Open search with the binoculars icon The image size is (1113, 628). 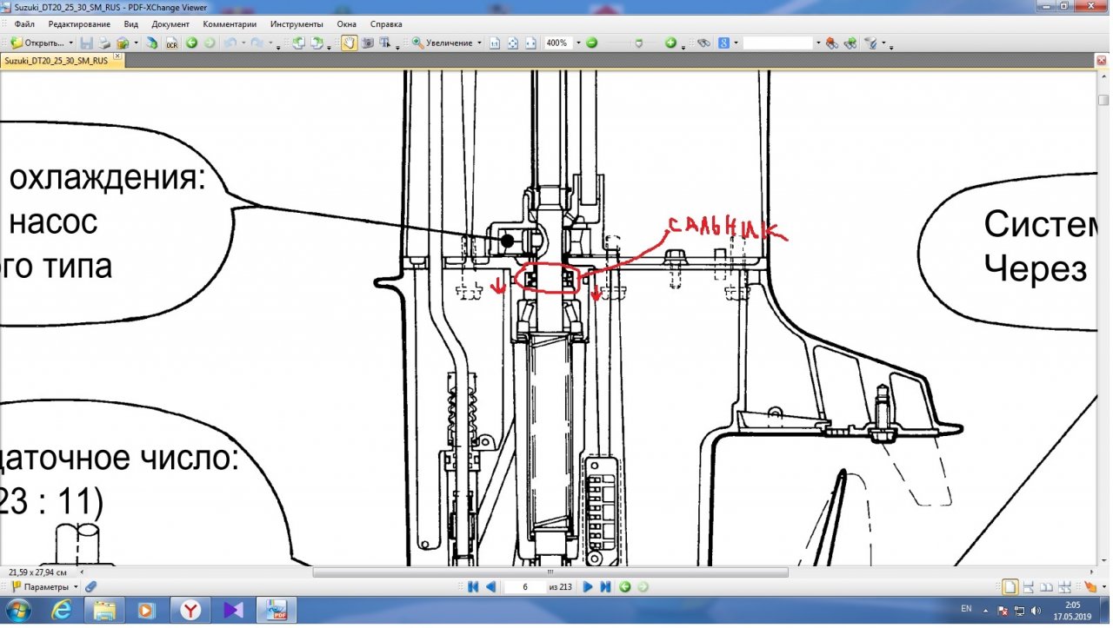[704, 43]
